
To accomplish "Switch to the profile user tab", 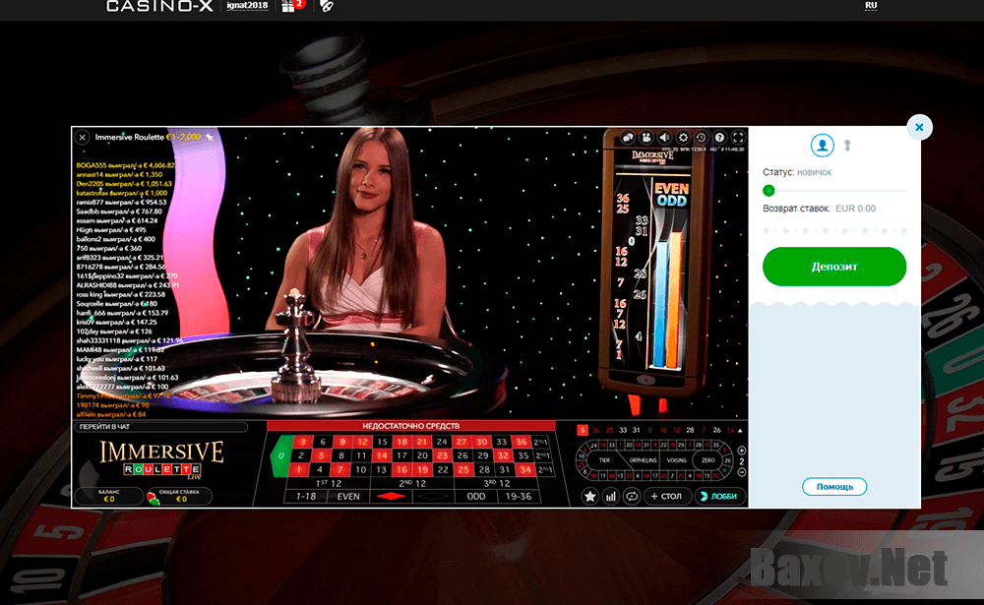I will click(x=822, y=146).
